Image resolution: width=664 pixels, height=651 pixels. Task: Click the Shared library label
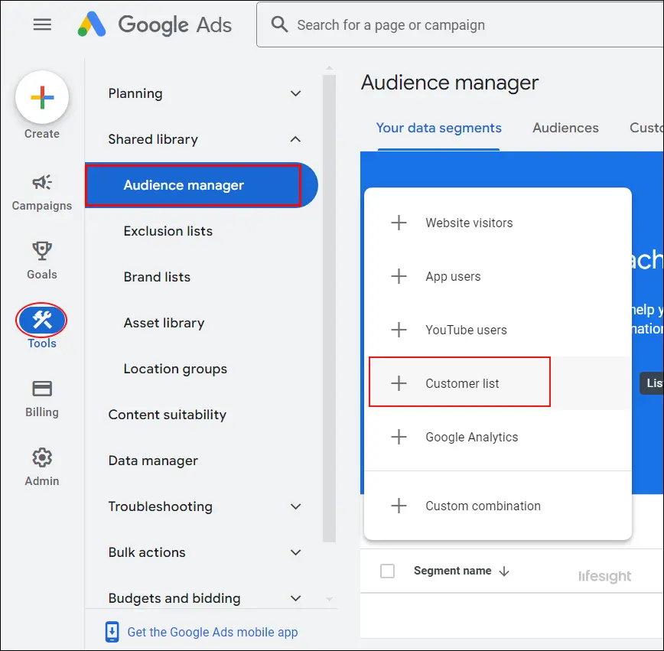coord(153,139)
